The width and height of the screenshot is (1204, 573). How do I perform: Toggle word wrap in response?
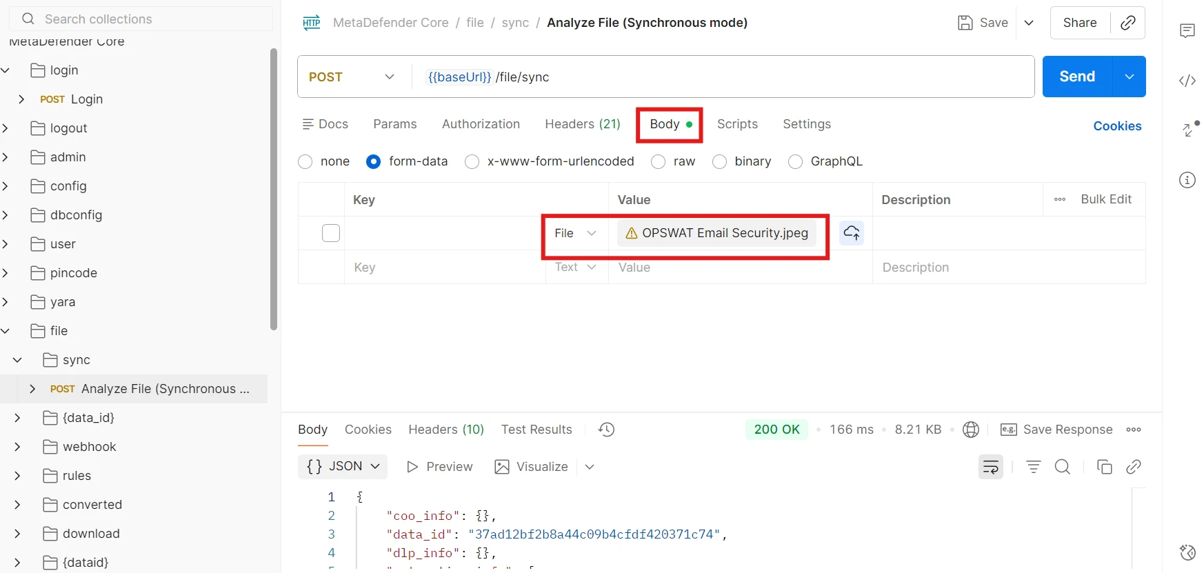point(990,467)
